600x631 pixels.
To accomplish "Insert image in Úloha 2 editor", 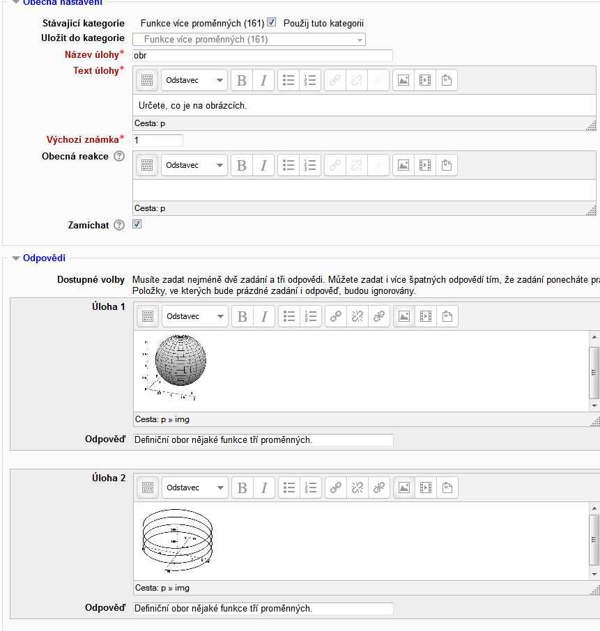I will coord(404,488).
